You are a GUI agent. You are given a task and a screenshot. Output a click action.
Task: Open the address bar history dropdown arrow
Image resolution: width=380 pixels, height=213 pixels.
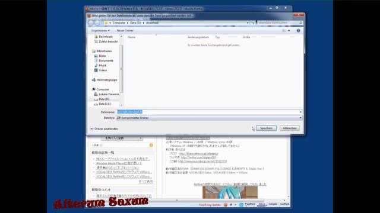248,22
